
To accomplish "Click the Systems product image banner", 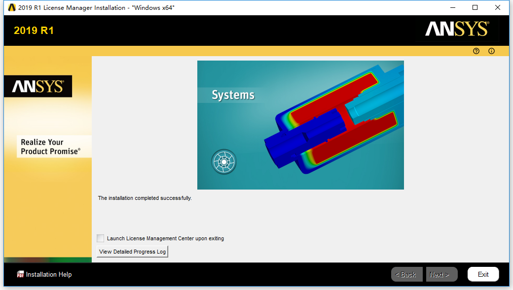I will pyautogui.click(x=300, y=125).
